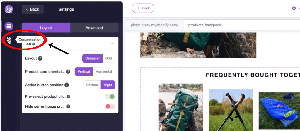Choose Horizontal product card orientation

[x=104, y=72]
